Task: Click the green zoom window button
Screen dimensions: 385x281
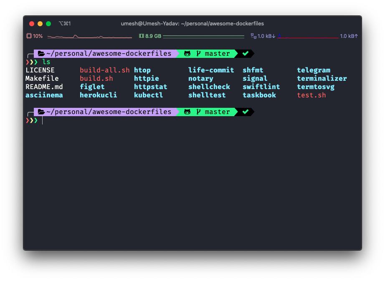Action: [x=48, y=24]
